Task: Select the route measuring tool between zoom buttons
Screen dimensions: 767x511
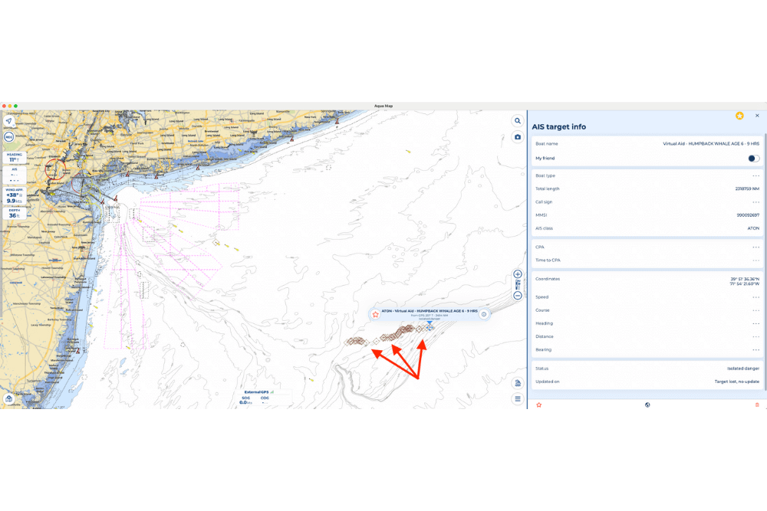Action: tap(517, 284)
